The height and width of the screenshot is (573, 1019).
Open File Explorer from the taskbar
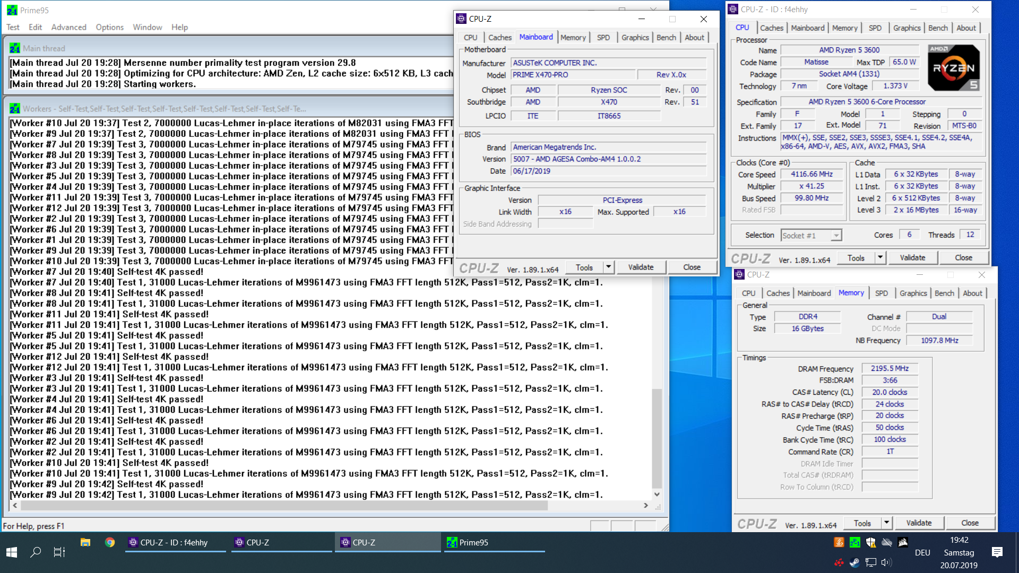coord(85,542)
